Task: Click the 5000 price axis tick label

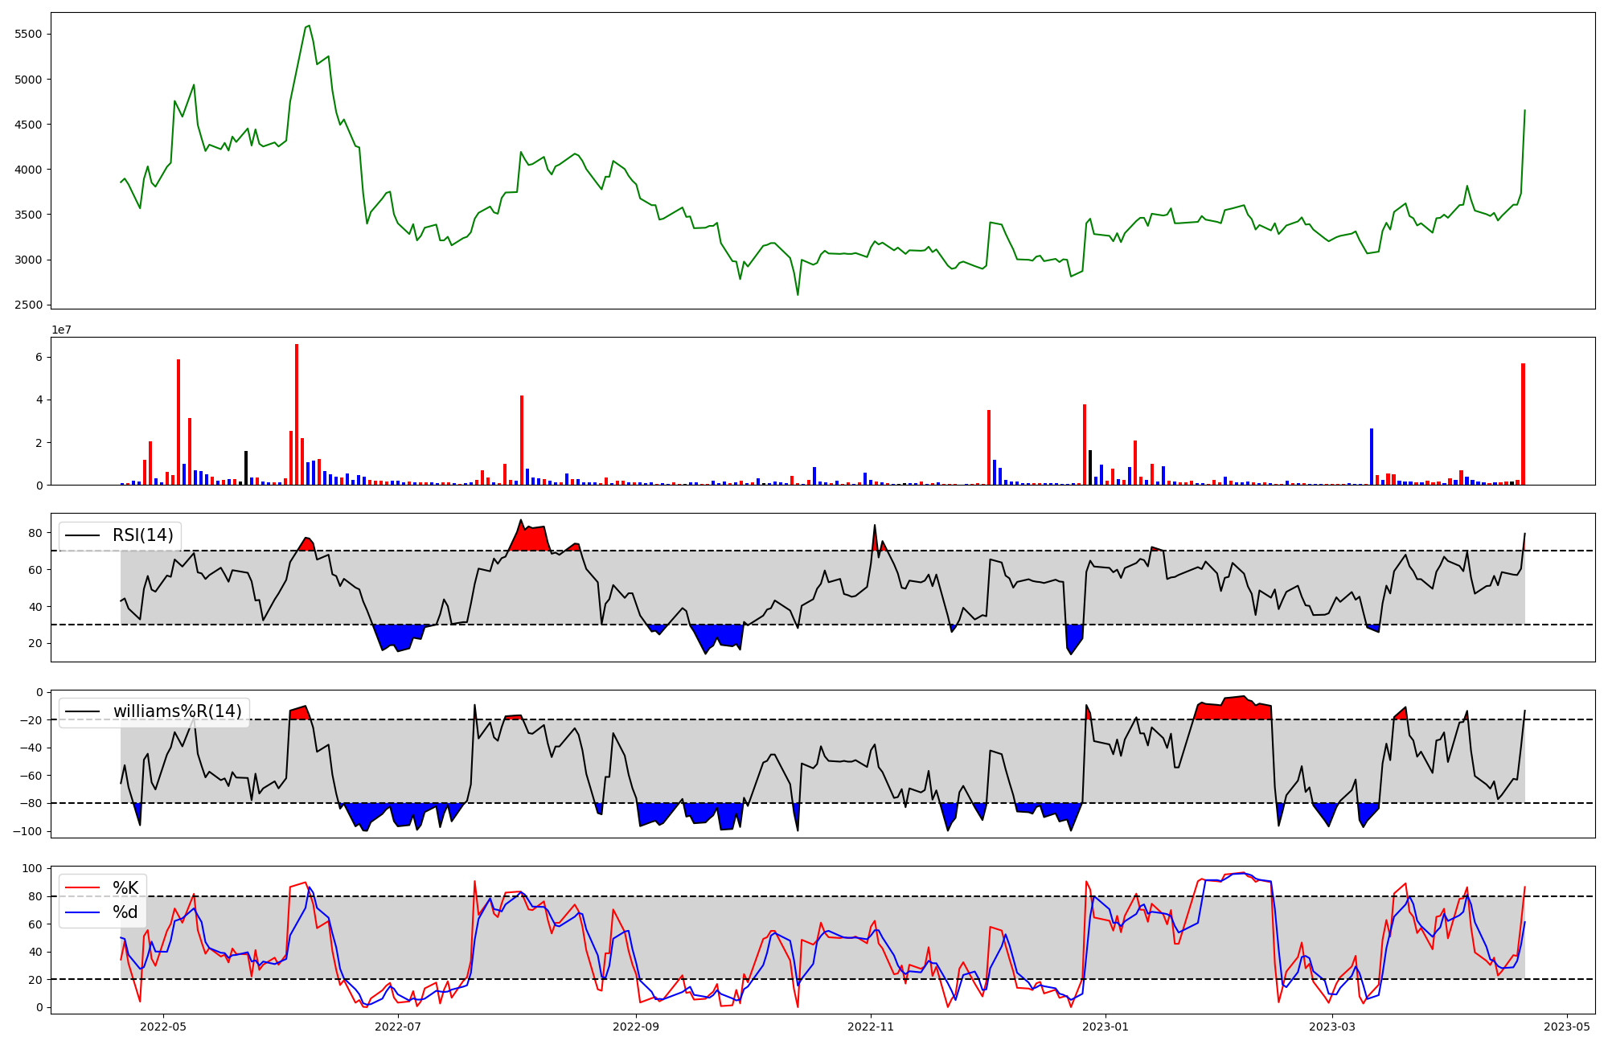Action: (x=28, y=80)
